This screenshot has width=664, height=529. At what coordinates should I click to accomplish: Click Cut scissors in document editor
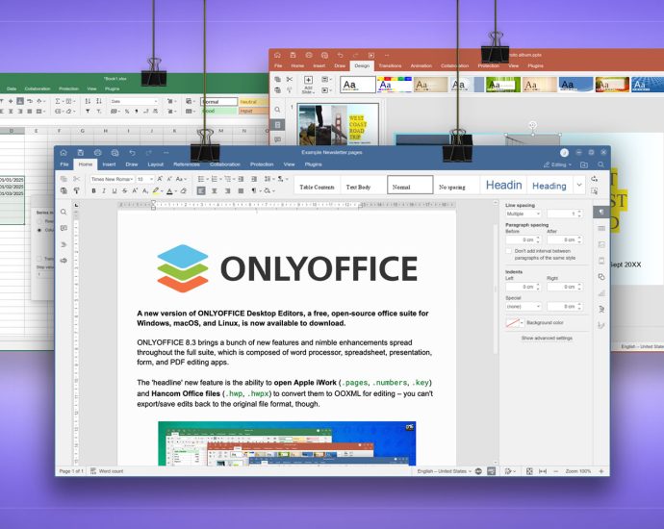77,179
